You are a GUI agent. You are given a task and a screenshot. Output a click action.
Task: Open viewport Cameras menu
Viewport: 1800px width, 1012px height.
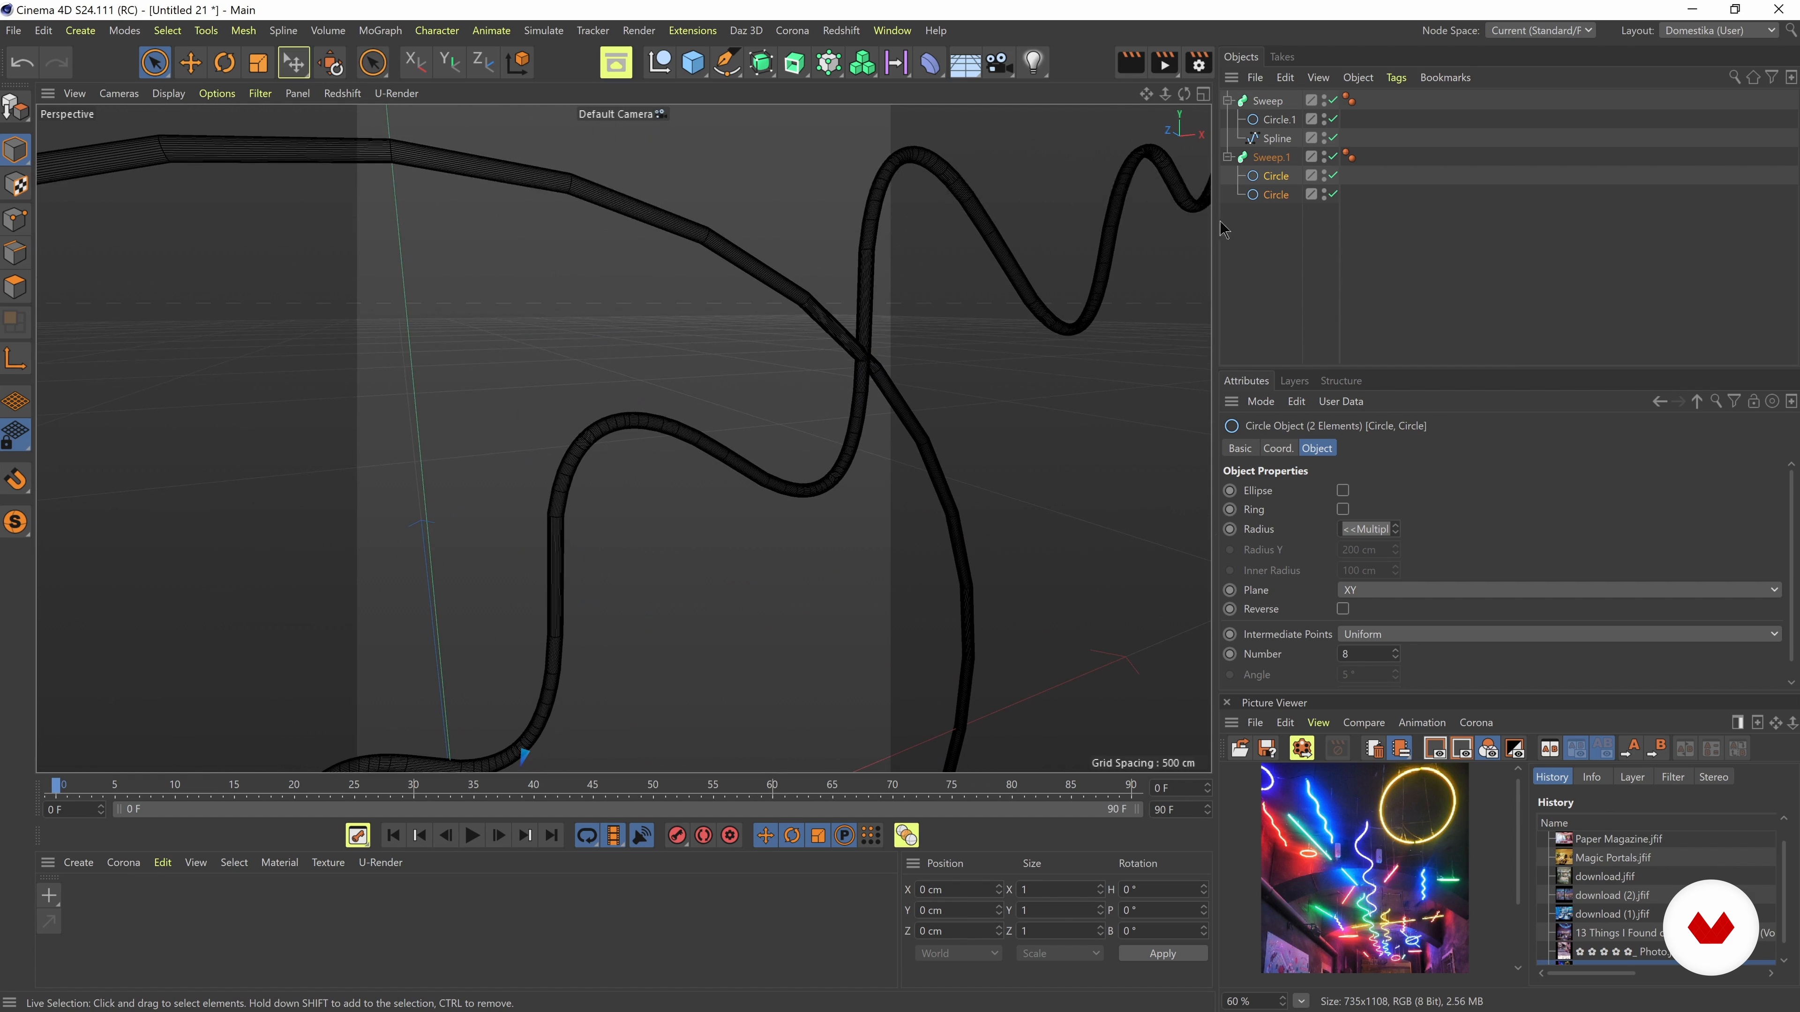pyautogui.click(x=119, y=94)
